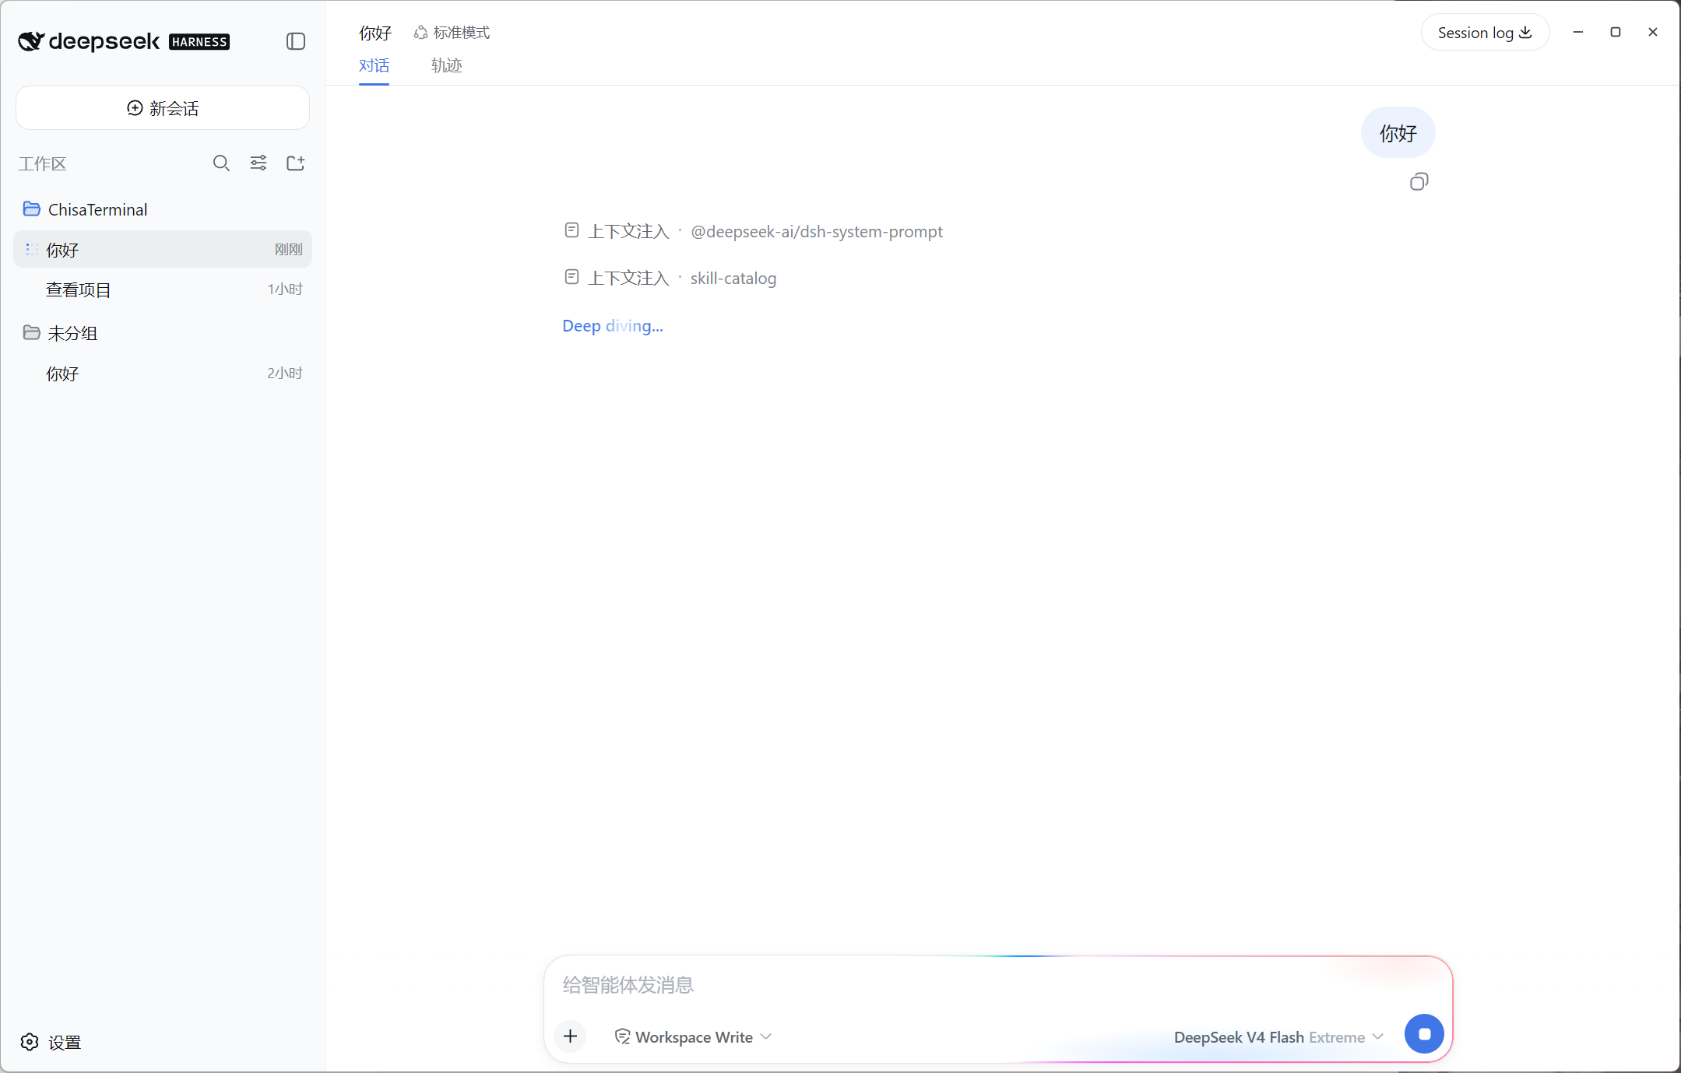Start a new session with 新会话 button
The height and width of the screenshot is (1073, 1681).
(163, 108)
